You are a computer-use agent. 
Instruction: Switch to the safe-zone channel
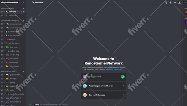point(13,47)
